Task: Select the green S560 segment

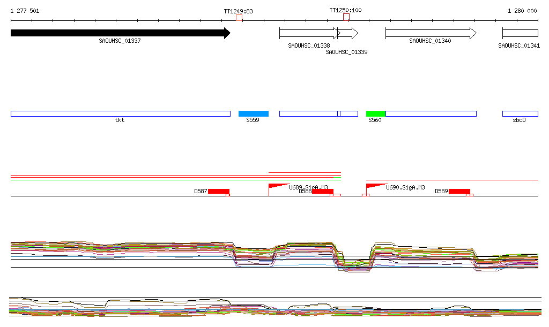Action: pos(376,113)
